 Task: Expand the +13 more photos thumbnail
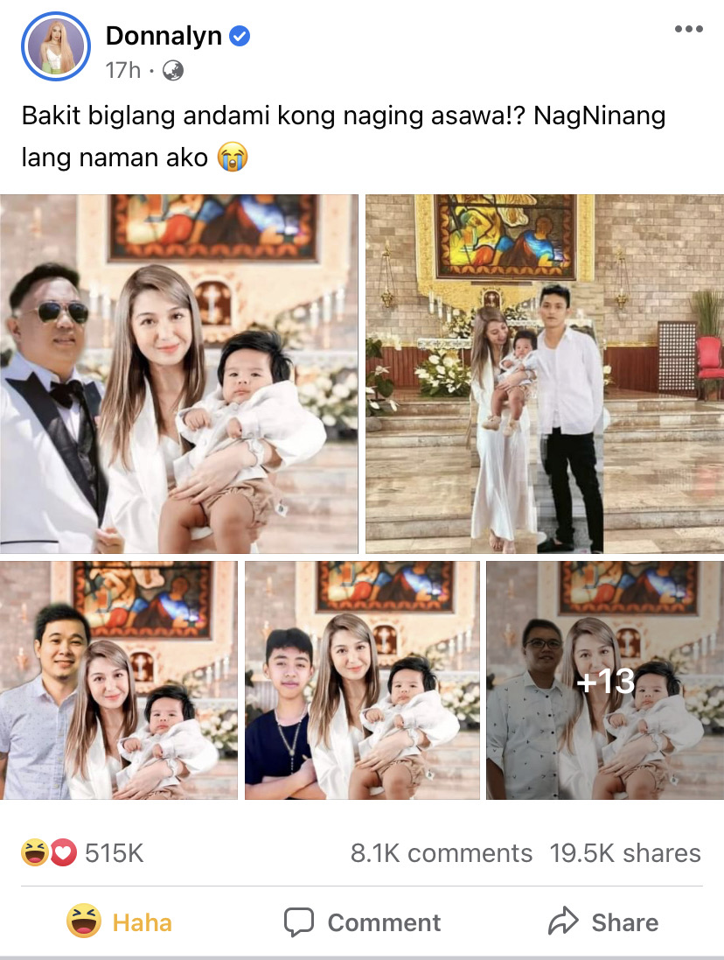click(605, 680)
